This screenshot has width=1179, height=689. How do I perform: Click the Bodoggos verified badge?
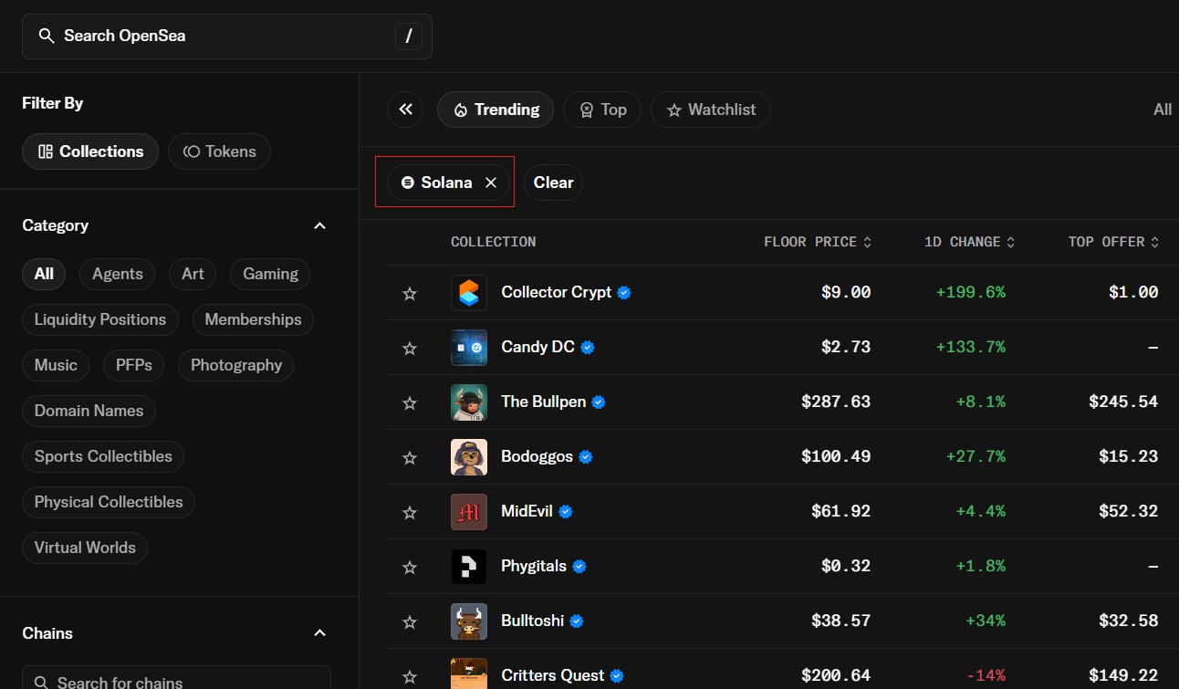pos(586,457)
